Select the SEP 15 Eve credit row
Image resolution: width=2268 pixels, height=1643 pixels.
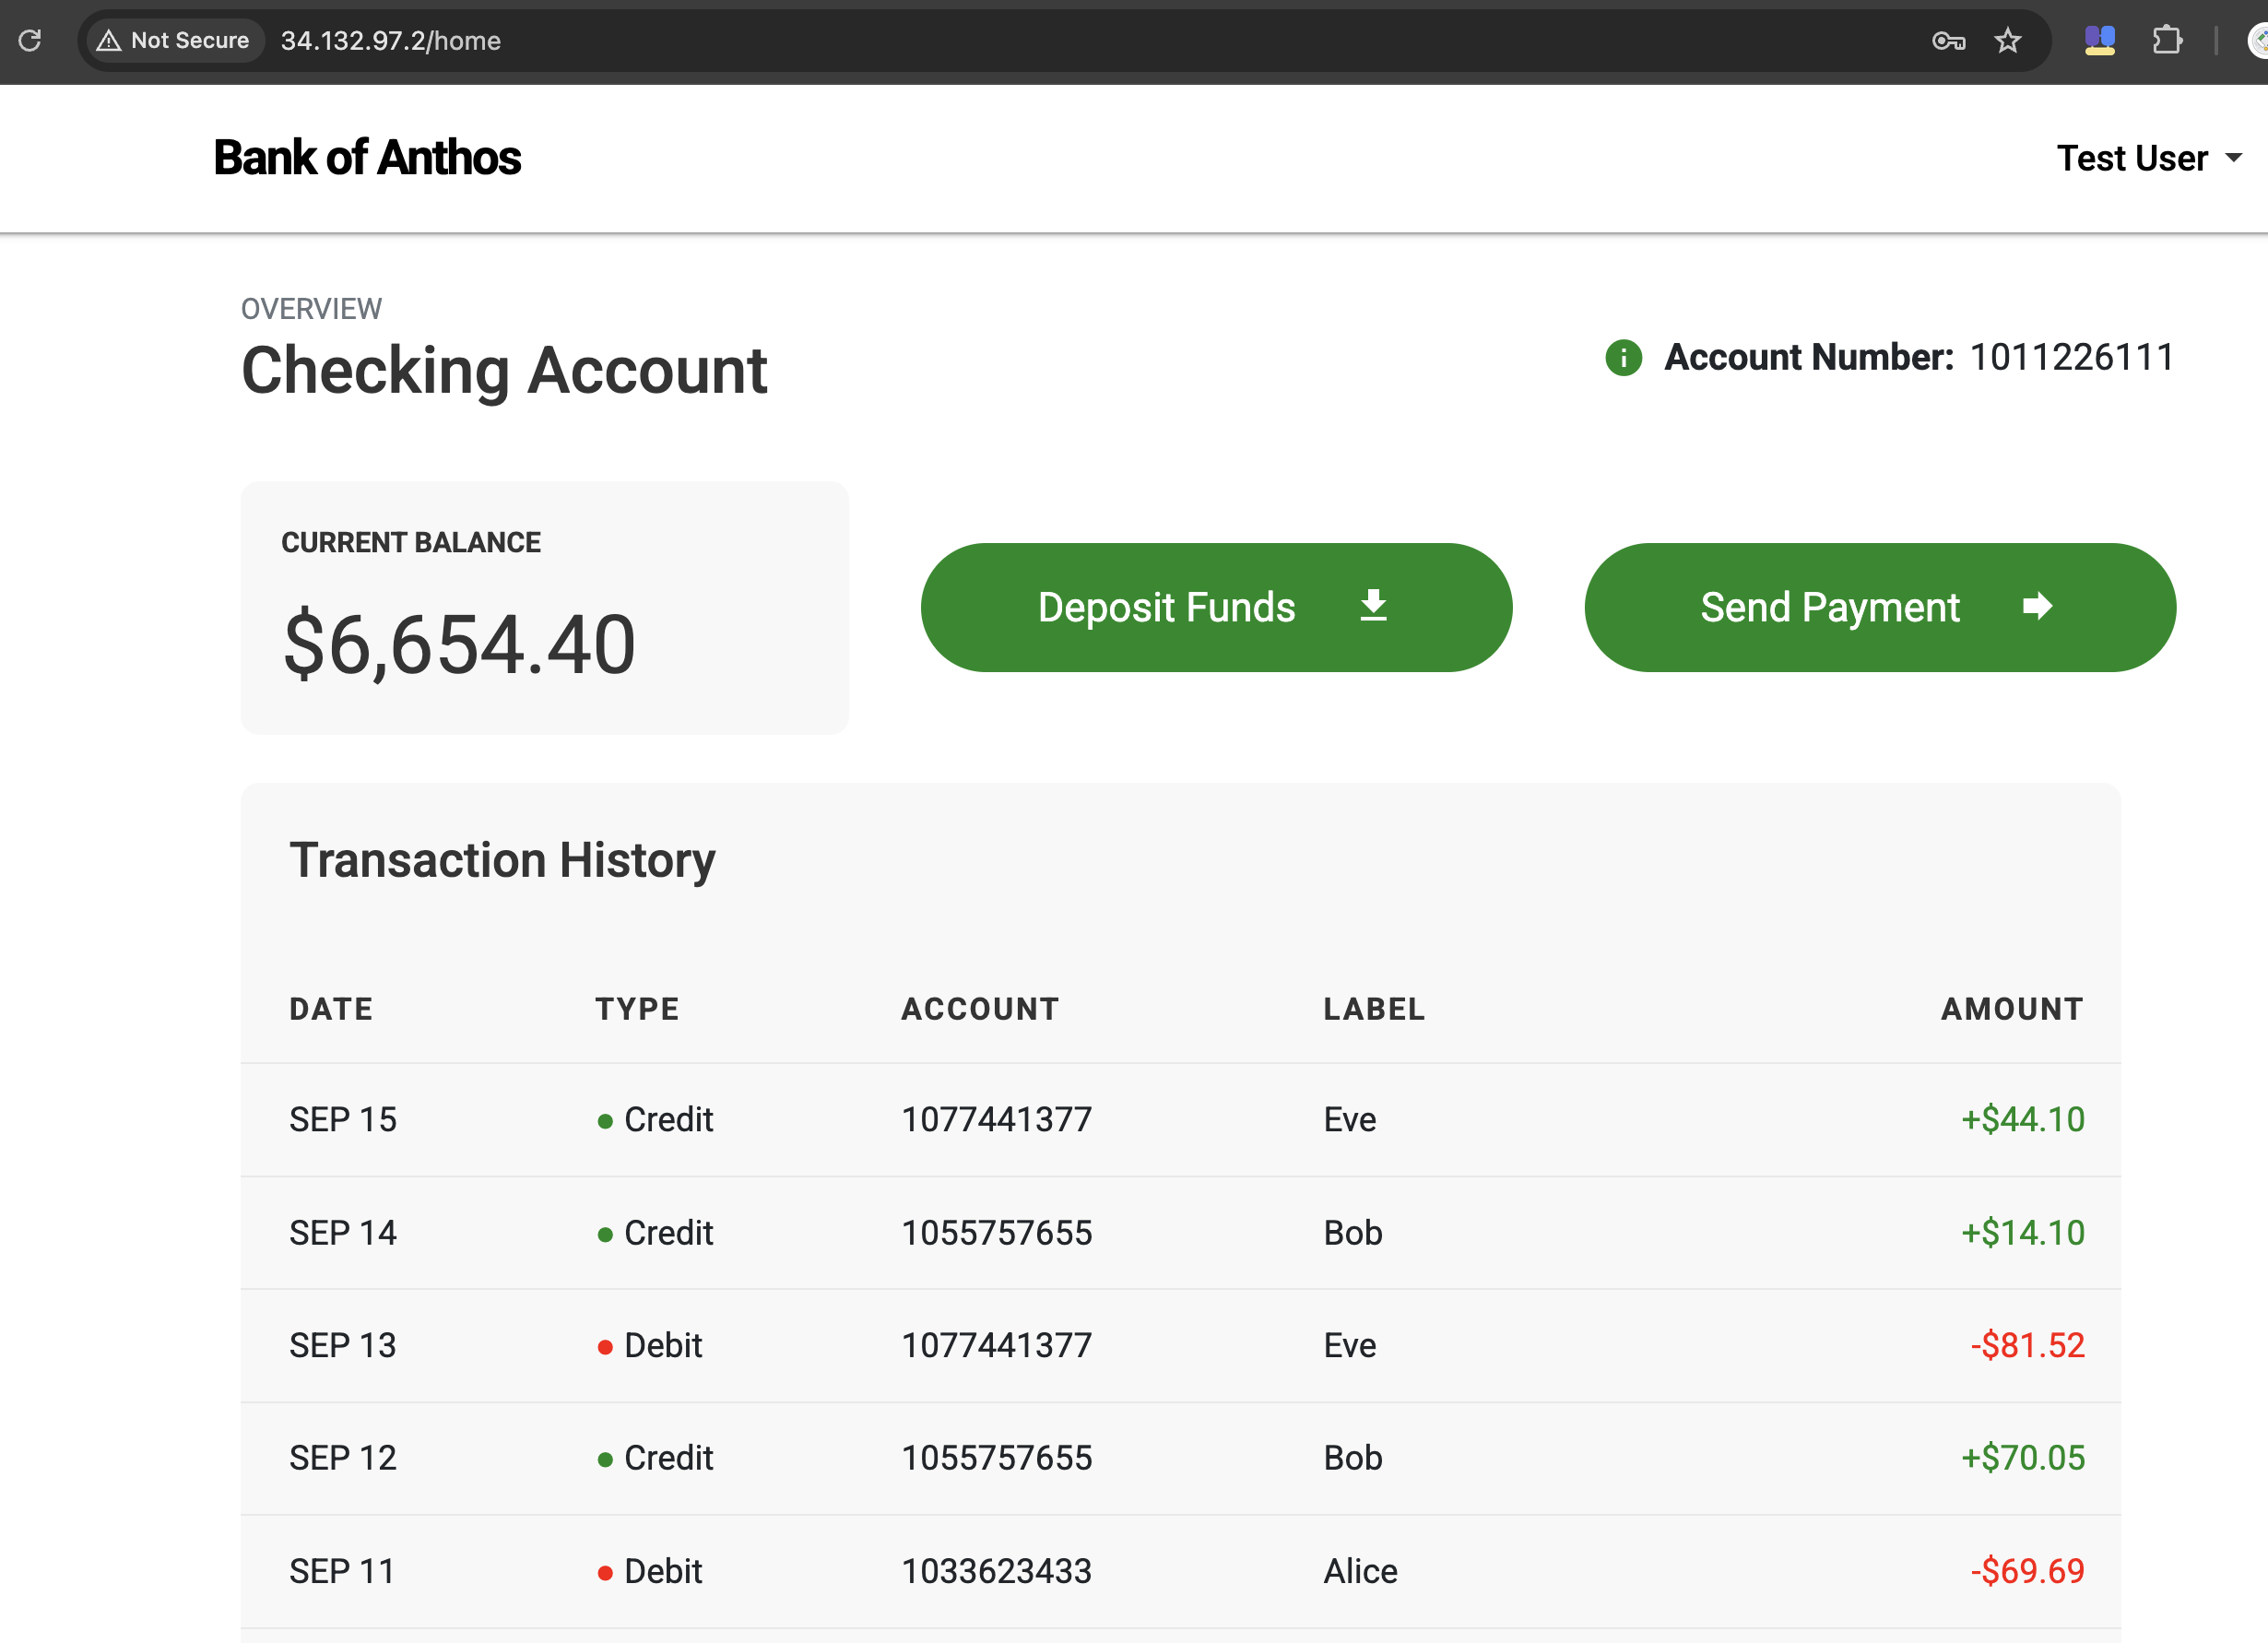pyautogui.click(x=1180, y=1119)
